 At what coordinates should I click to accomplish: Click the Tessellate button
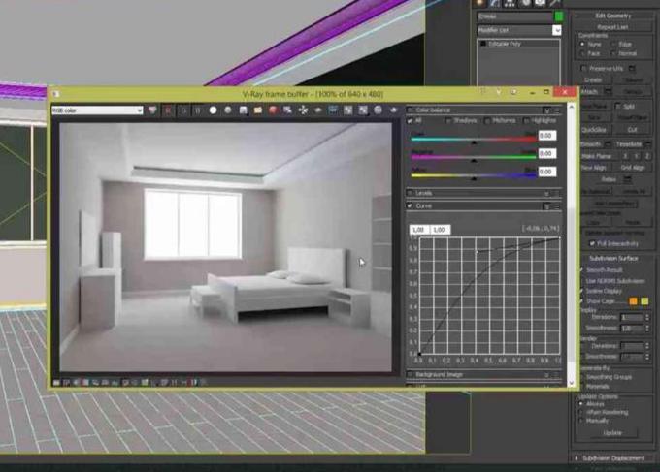point(629,143)
